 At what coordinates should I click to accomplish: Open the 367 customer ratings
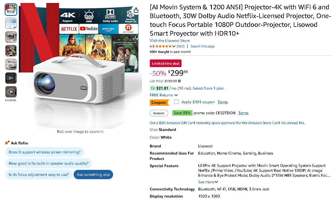180,46
